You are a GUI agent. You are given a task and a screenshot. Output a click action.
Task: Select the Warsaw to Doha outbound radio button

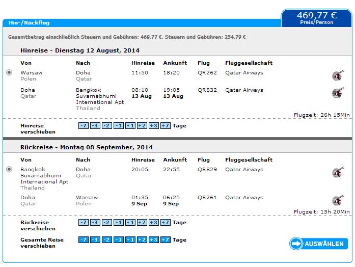(x=9, y=72)
